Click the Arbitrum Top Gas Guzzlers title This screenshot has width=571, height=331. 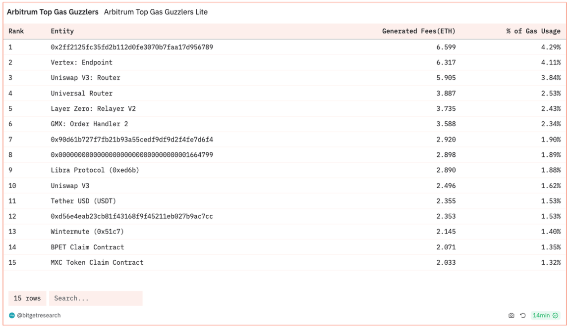pos(53,12)
